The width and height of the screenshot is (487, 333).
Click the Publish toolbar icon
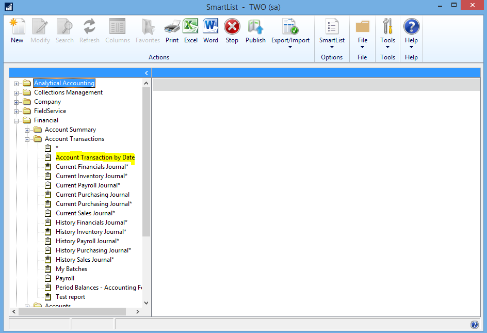[x=255, y=26]
